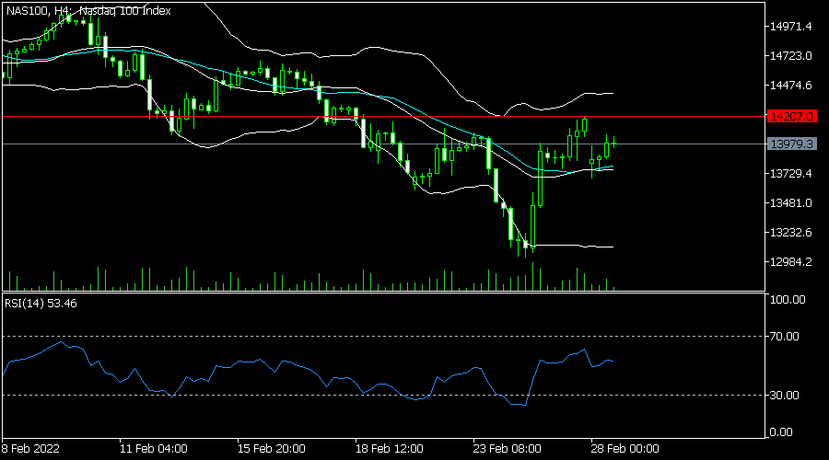Click the 14723.0 price axis value
The height and width of the screenshot is (460, 829).
[790, 55]
